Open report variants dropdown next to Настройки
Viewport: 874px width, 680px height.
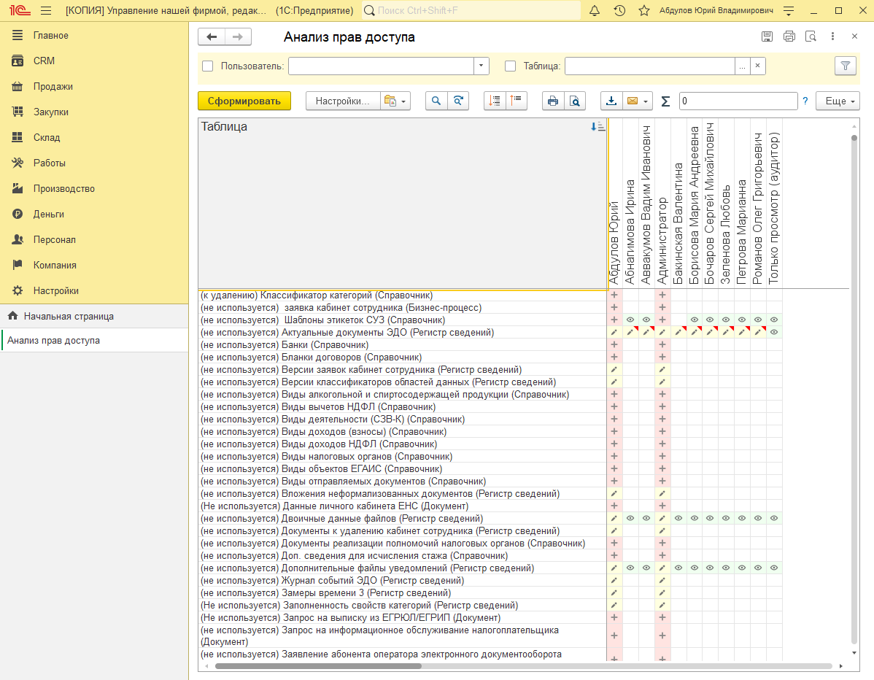pos(395,101)
